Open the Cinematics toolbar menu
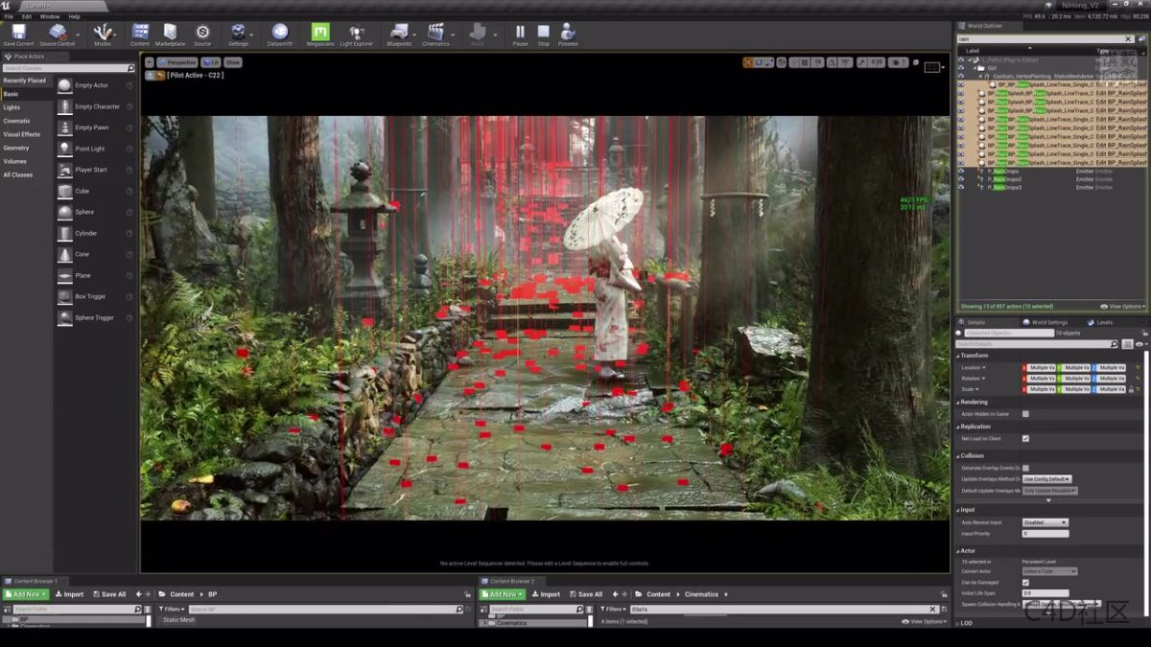 (435, 35)
